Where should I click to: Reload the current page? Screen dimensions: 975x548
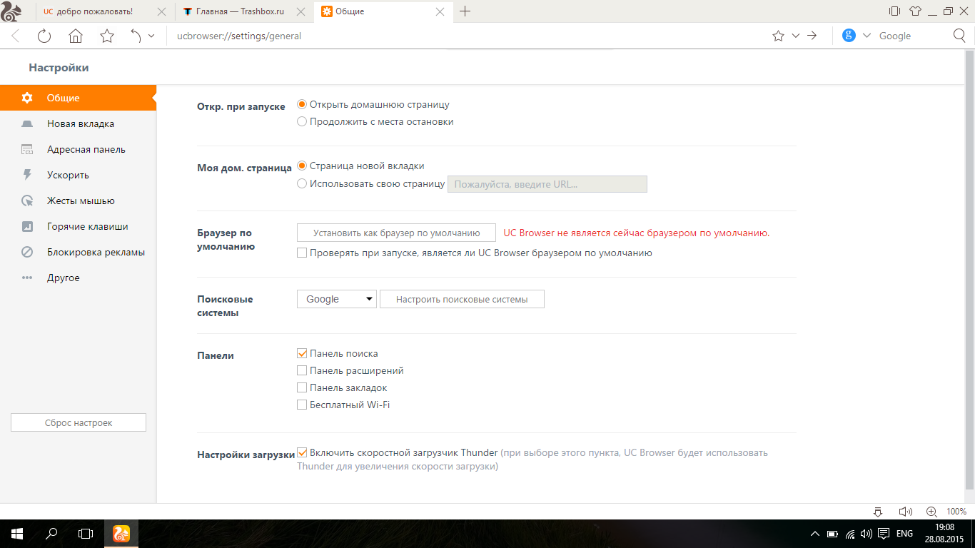point(44,36)
